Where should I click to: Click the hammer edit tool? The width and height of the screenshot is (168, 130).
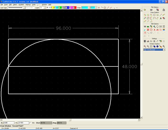[x=154, y=27]
